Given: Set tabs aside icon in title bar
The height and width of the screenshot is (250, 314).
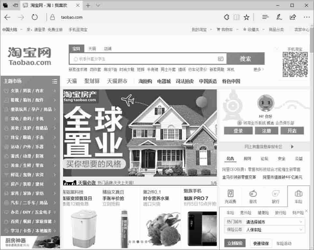Looking at the screenshot, I should point(15,6).
